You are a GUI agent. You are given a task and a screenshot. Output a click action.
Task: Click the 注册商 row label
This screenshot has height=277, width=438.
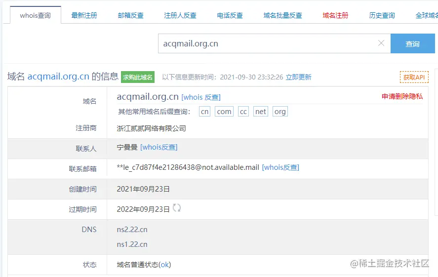86,128
